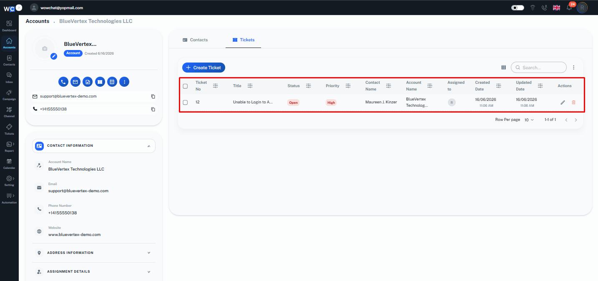Expand the Address Information section
This screenshot has width=598, height=281.
[94, 253]
